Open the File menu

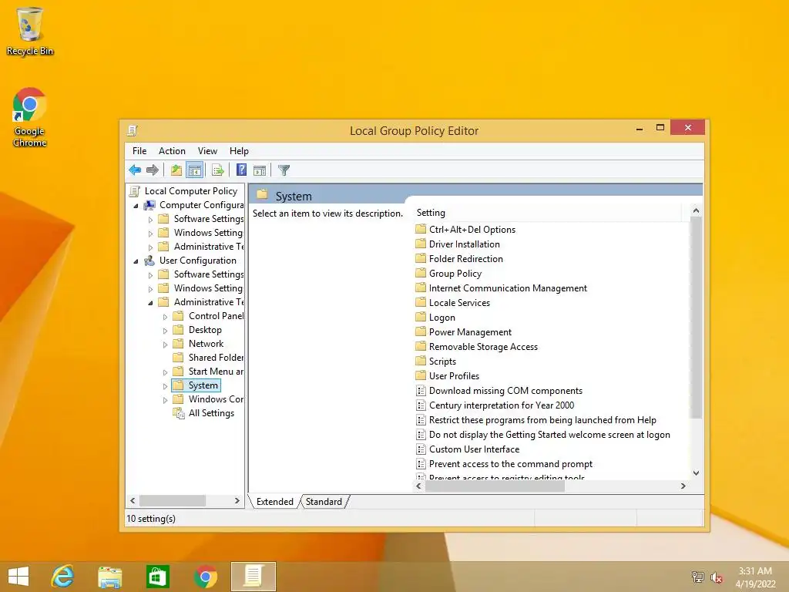139,151
